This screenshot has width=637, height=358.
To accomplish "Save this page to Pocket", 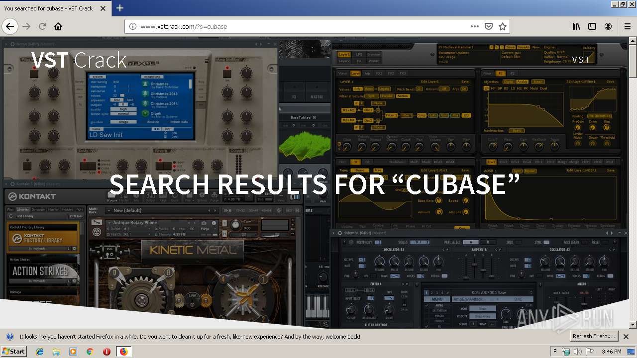I will coord(489,26).
